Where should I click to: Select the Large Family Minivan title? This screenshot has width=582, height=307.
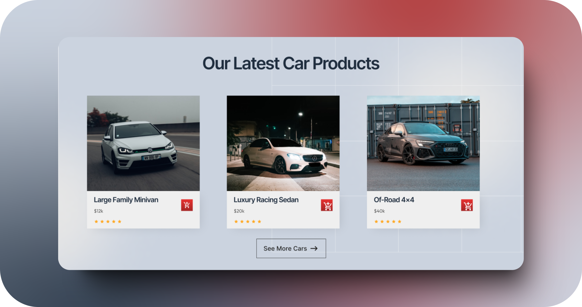click(x=126, y=200)
